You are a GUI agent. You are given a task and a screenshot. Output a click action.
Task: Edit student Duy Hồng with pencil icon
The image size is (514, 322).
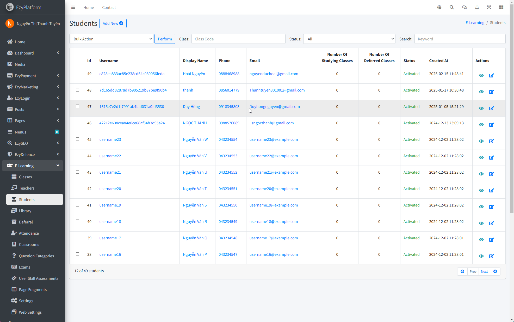point(491,108)
